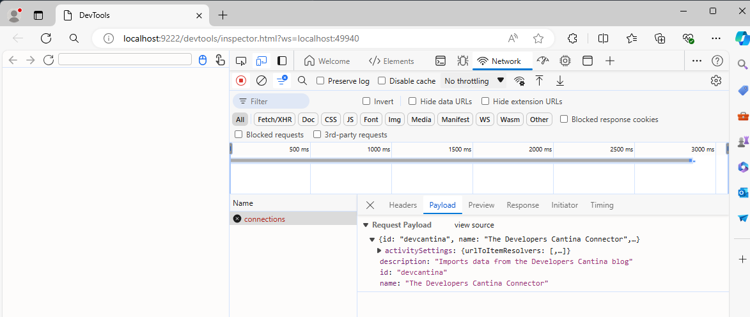The image size is (750, 317).
Task: Toggle touch input emulation icon
Action: click(220, 60)
